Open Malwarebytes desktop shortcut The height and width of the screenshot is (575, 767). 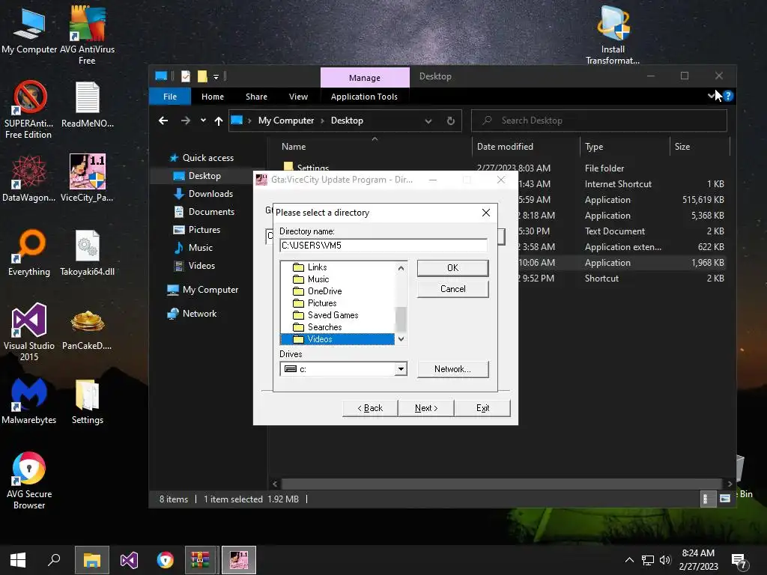pyautogui.click(x=29, y=401)
